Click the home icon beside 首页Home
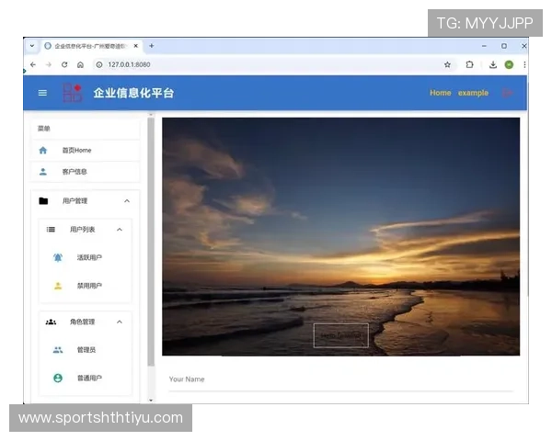 43,151
